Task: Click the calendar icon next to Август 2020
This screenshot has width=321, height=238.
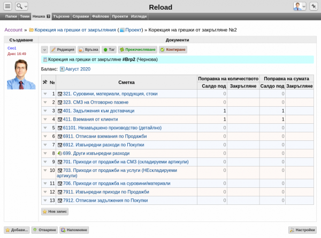Action: (x=62, y=69)
